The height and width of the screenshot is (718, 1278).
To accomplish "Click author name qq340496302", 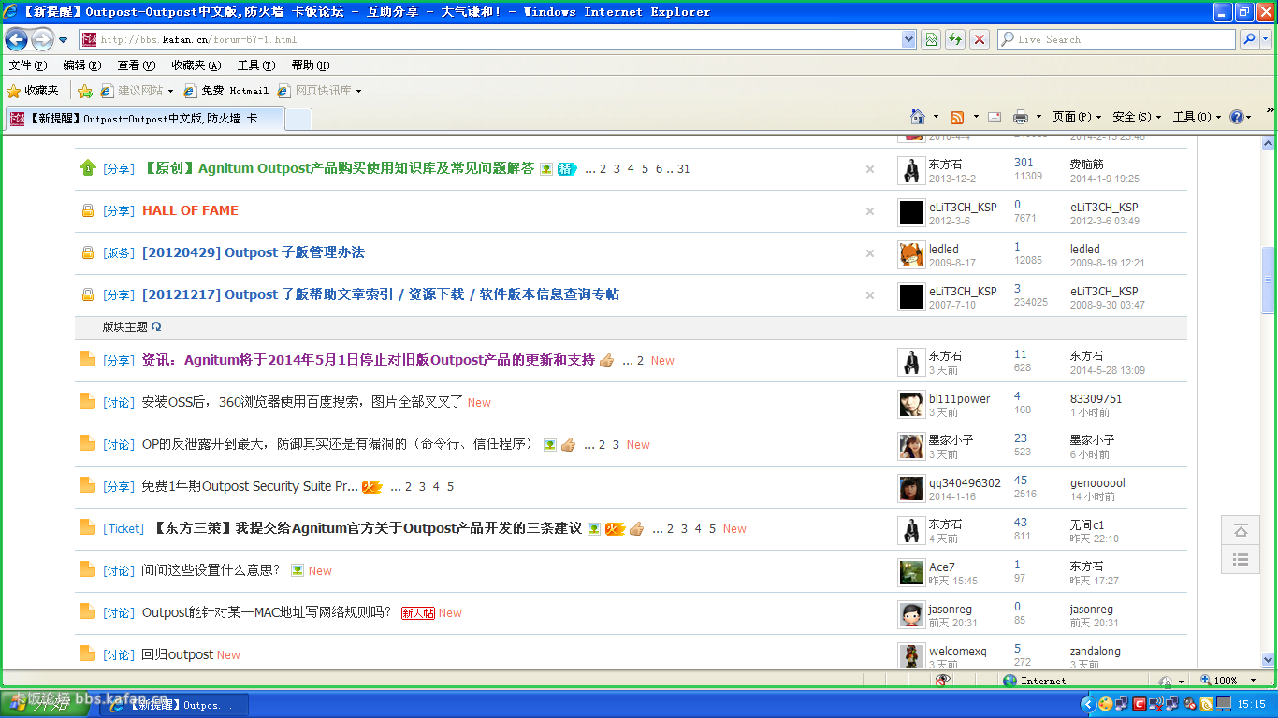I will click(965, 483).
